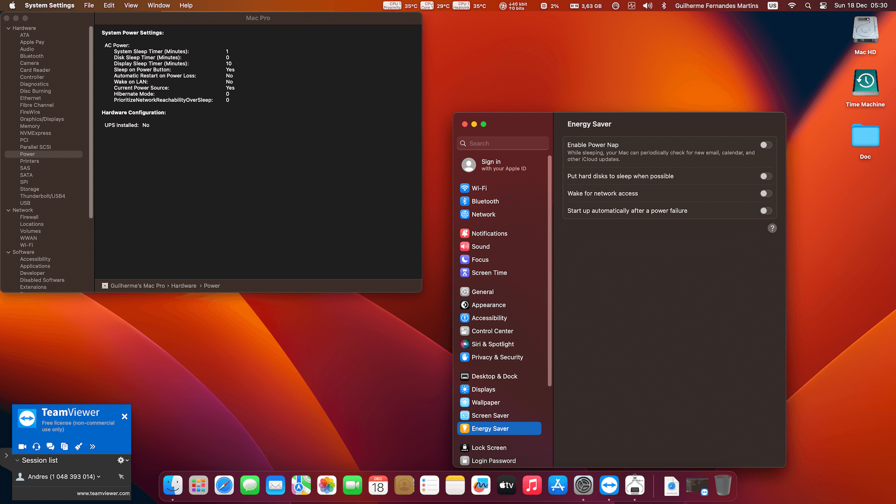This screenshot has height=504, width=896.
Task: Open the TeamViewer gear settings dropdown
Action: coord(123,460)
